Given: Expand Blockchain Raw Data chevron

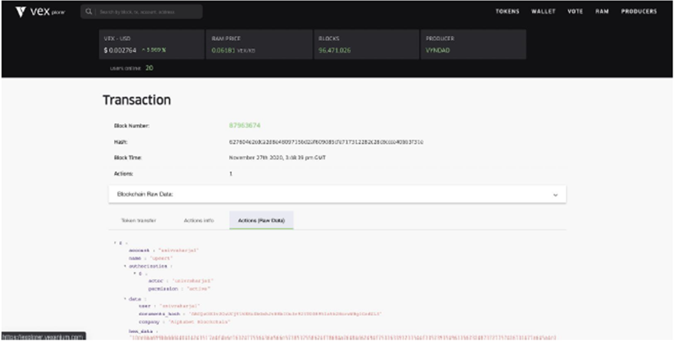Looking at the screenshot, I should point(555,195).
